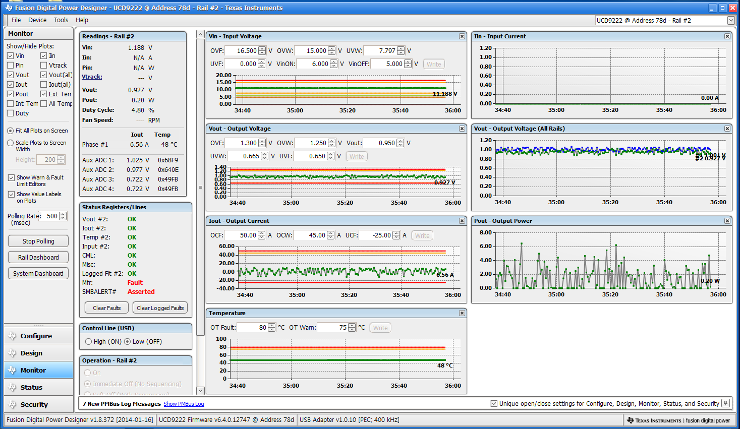Switch to the Status section
This screenshot has height=429, width=740.
38,387
